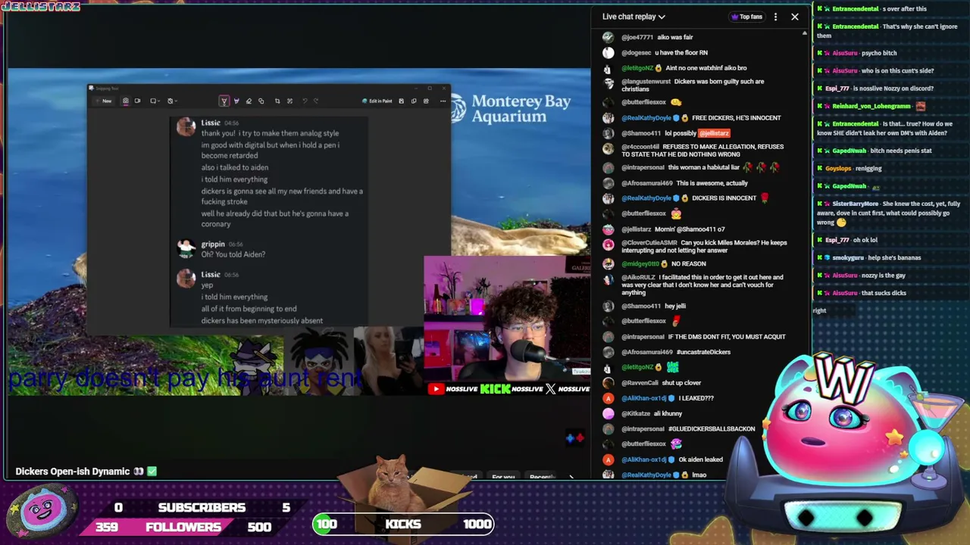Viewport: 970px width, 545px height.
Task: Click the blob avatar beside subscriber counter
Action: (42, 512)
